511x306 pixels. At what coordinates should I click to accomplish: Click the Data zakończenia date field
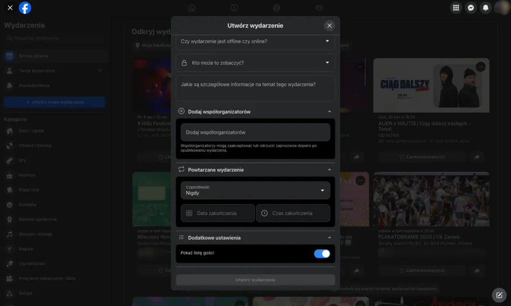(x=218, y=213)
